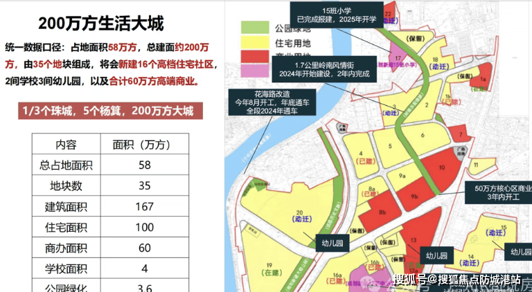Click the red 商业用地 legend swatch
The width and height of the screenshot is (532, 292).
[x=253, y=60]
